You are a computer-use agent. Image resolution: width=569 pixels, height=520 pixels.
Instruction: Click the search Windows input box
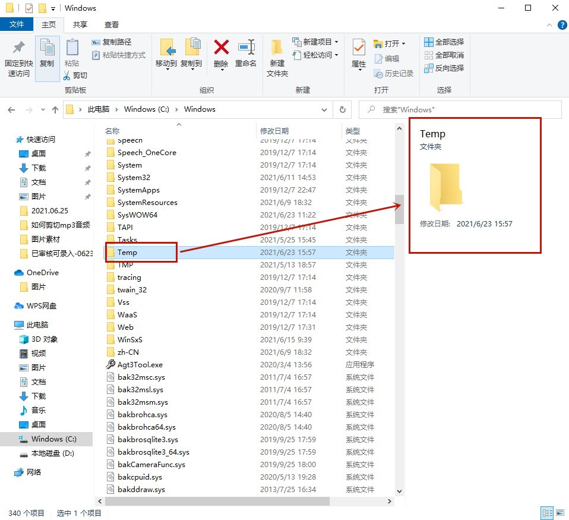coord(460,110)
